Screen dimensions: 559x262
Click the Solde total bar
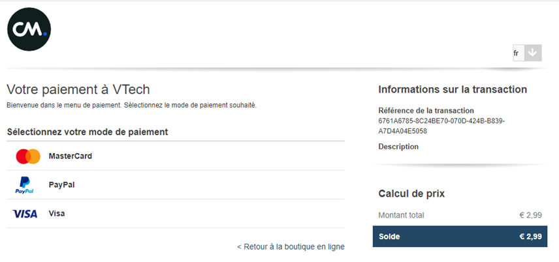pos(460,237)
